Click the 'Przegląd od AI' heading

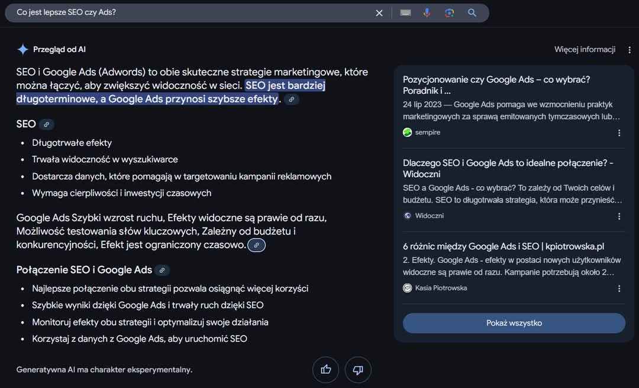pyautogui.click(x=59, y=50)
